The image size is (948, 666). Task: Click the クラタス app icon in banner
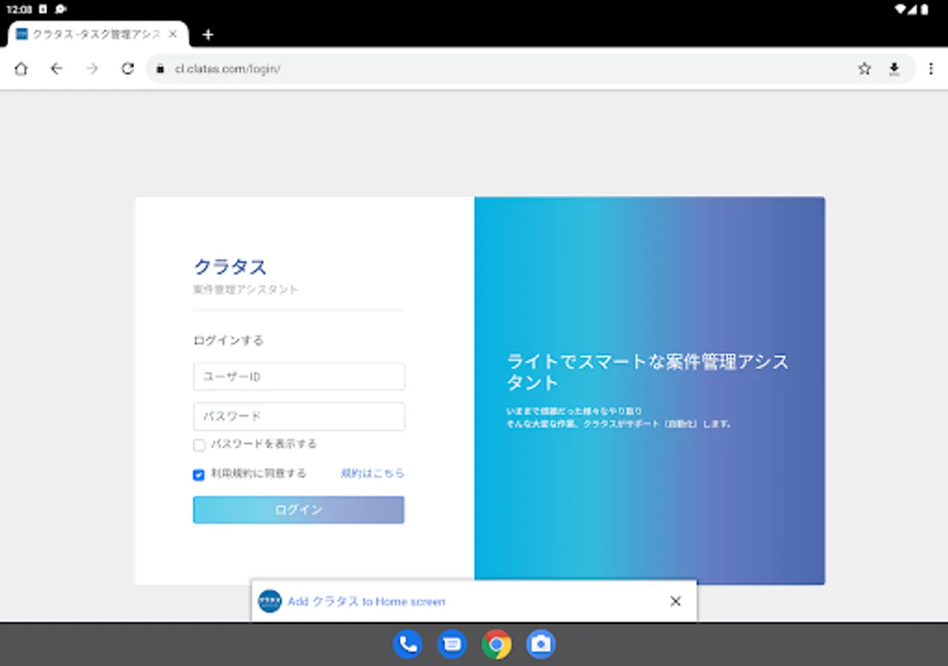(270, 601)
